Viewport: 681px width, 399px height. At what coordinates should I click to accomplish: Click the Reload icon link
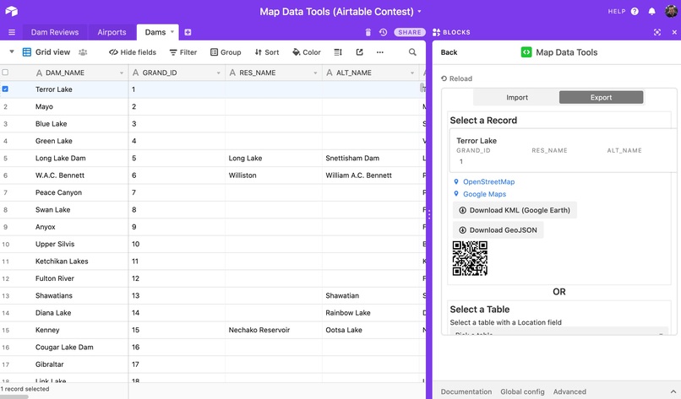[x=456, y=78]
